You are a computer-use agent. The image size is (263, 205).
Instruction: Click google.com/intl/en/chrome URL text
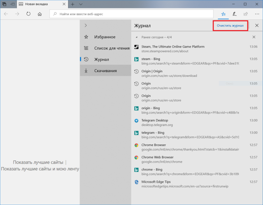pyautogui.click(x=162, y=162)
